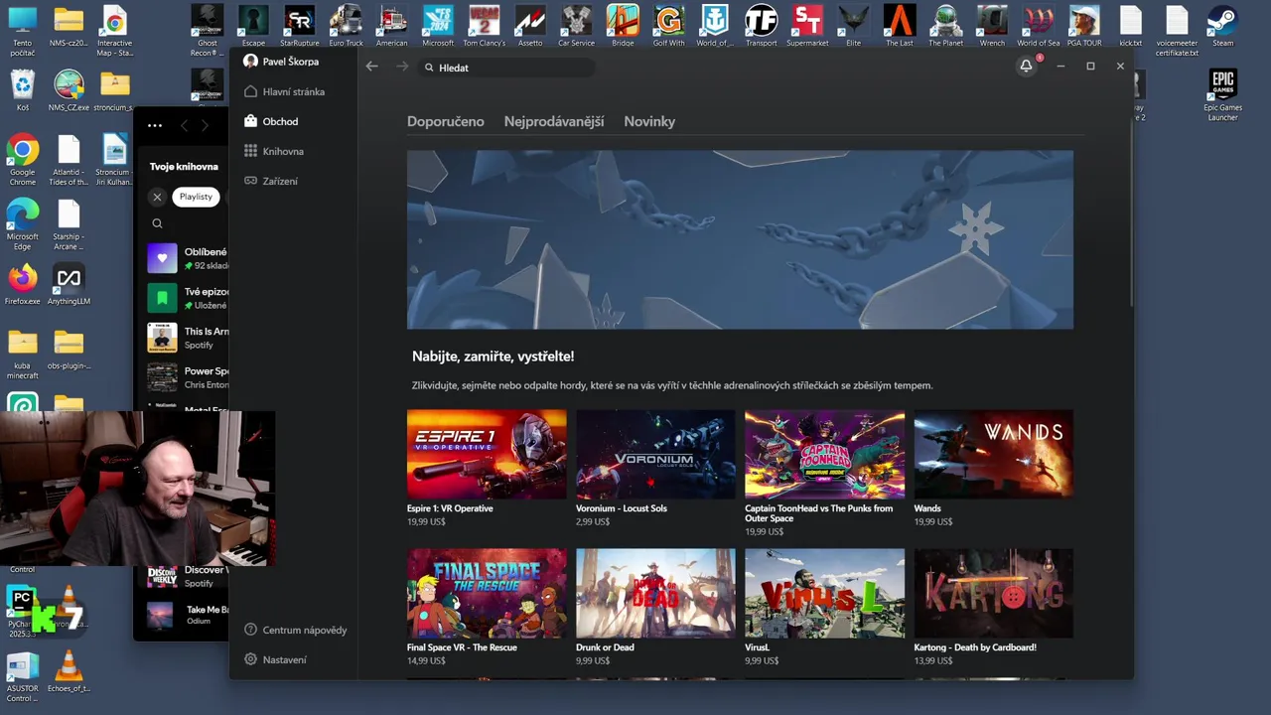Open Centrum nápovědy

click(296, 630)
